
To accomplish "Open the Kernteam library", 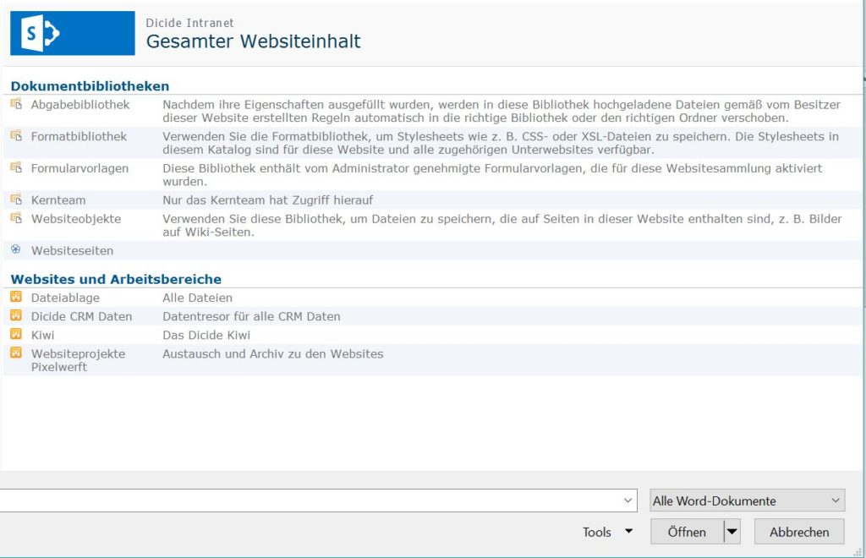I will 58,200.
